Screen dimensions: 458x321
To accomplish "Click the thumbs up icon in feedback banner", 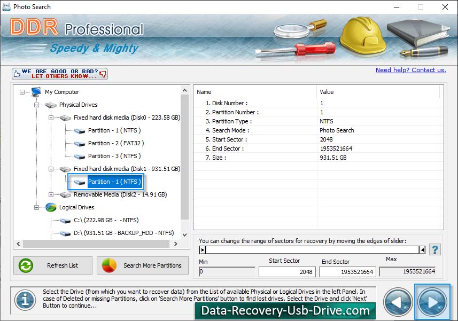I will pos(17,74).
